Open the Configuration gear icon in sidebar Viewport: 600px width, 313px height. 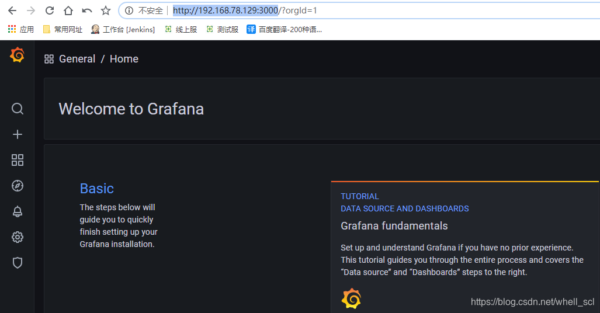coord(17,237)
